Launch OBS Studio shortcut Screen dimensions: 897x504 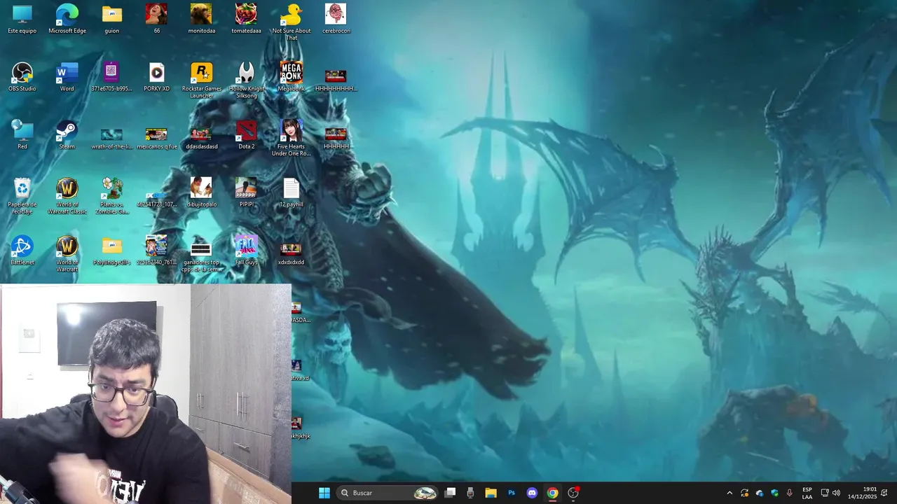click(x=22, y=77)
